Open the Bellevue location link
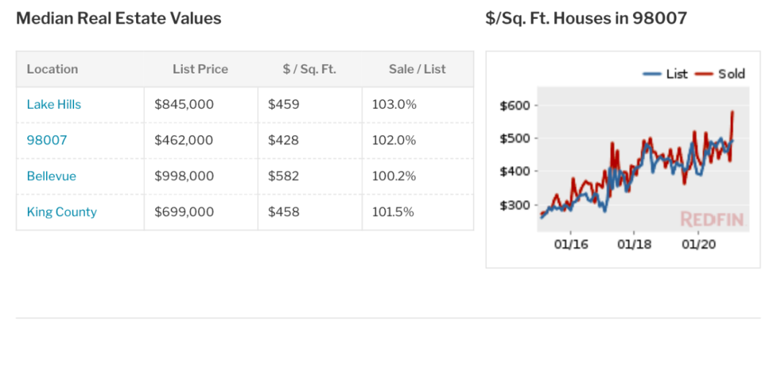 tap(52, 176)
